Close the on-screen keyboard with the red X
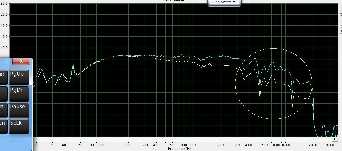342x151 pixels. point(21,61)
